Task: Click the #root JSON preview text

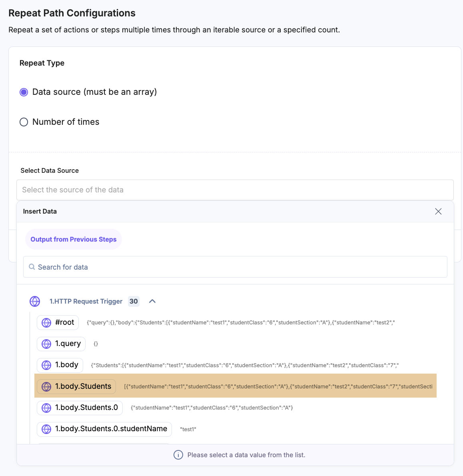Action: (241, 322)
